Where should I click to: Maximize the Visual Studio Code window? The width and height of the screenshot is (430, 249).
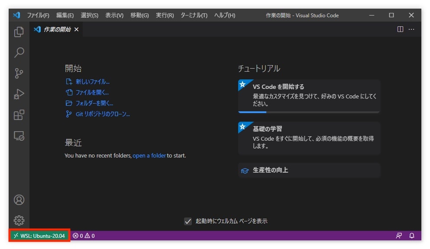coord(391,15)
